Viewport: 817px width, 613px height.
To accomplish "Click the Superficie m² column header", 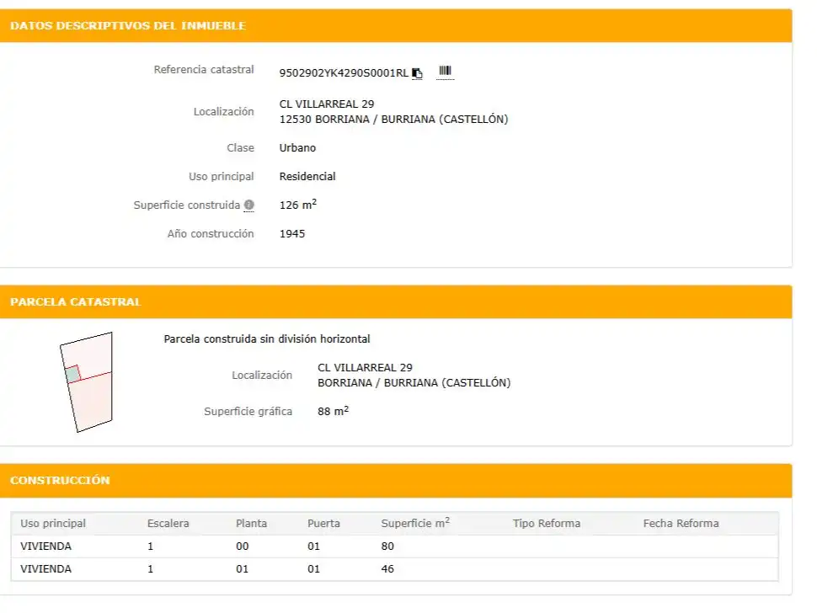I will (x=415, y=523).
